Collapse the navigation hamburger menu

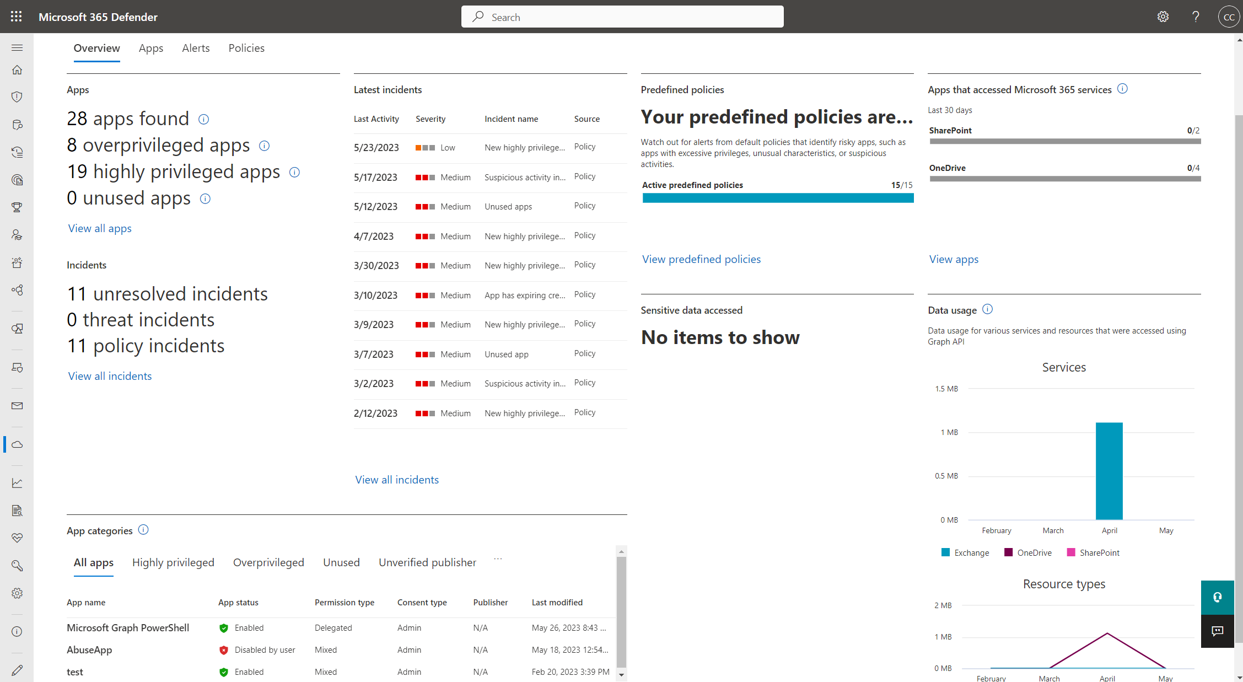(17, 48)
